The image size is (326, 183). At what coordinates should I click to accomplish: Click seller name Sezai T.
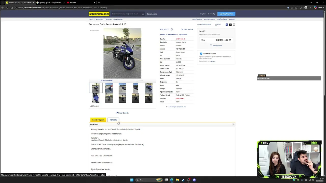[202, 31]
